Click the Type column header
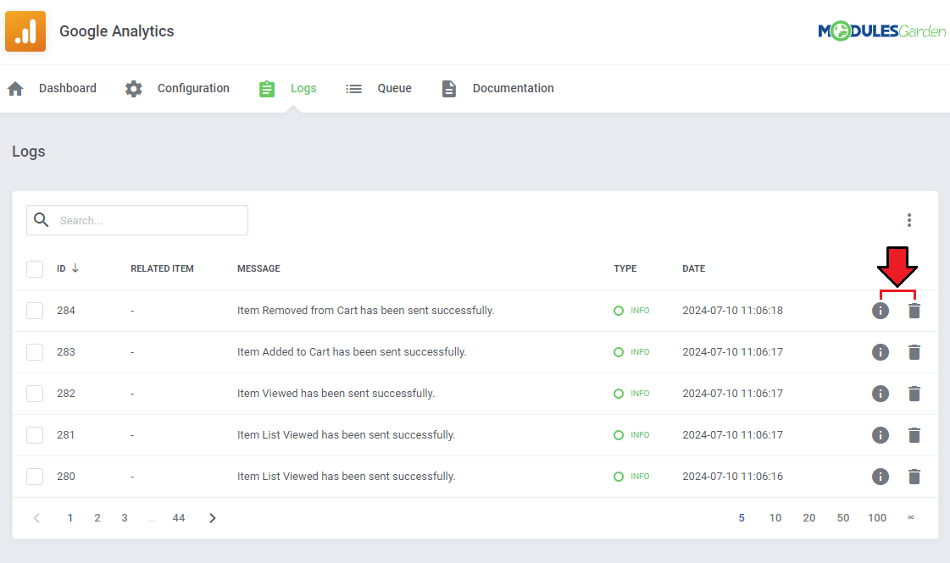 (x=625, y=268)
